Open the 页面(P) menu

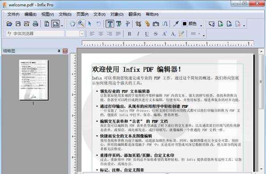[82, 14]
